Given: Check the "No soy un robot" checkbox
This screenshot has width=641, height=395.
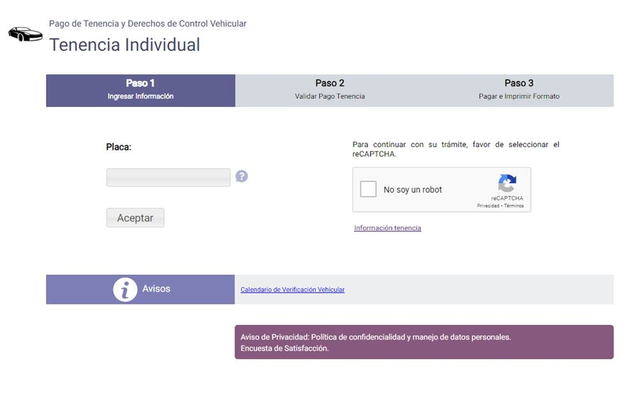Looking at the screenshot, I should (x=369, y=189).
